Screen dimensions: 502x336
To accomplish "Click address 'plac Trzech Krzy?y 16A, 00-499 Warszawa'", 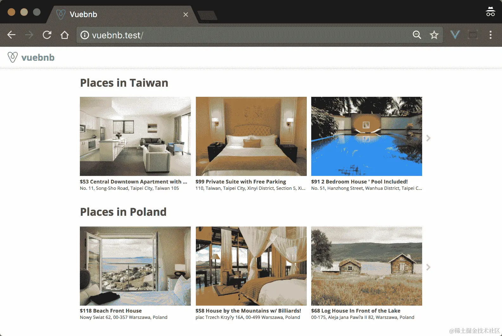I will click(x=248, y=317).
